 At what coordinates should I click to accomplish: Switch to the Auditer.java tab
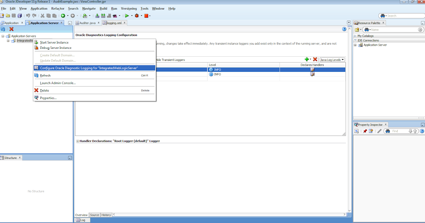[x=86, y=22]
